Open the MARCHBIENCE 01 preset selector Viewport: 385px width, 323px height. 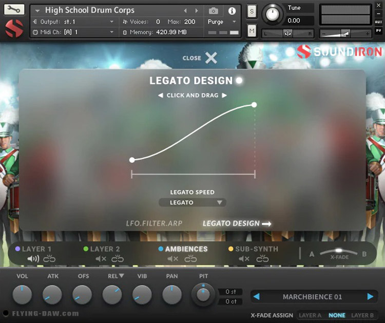312,297
